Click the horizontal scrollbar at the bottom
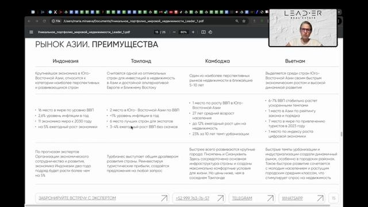Image resolution: width=368 pixels, height=207 pixels. (x=178, y=206)
